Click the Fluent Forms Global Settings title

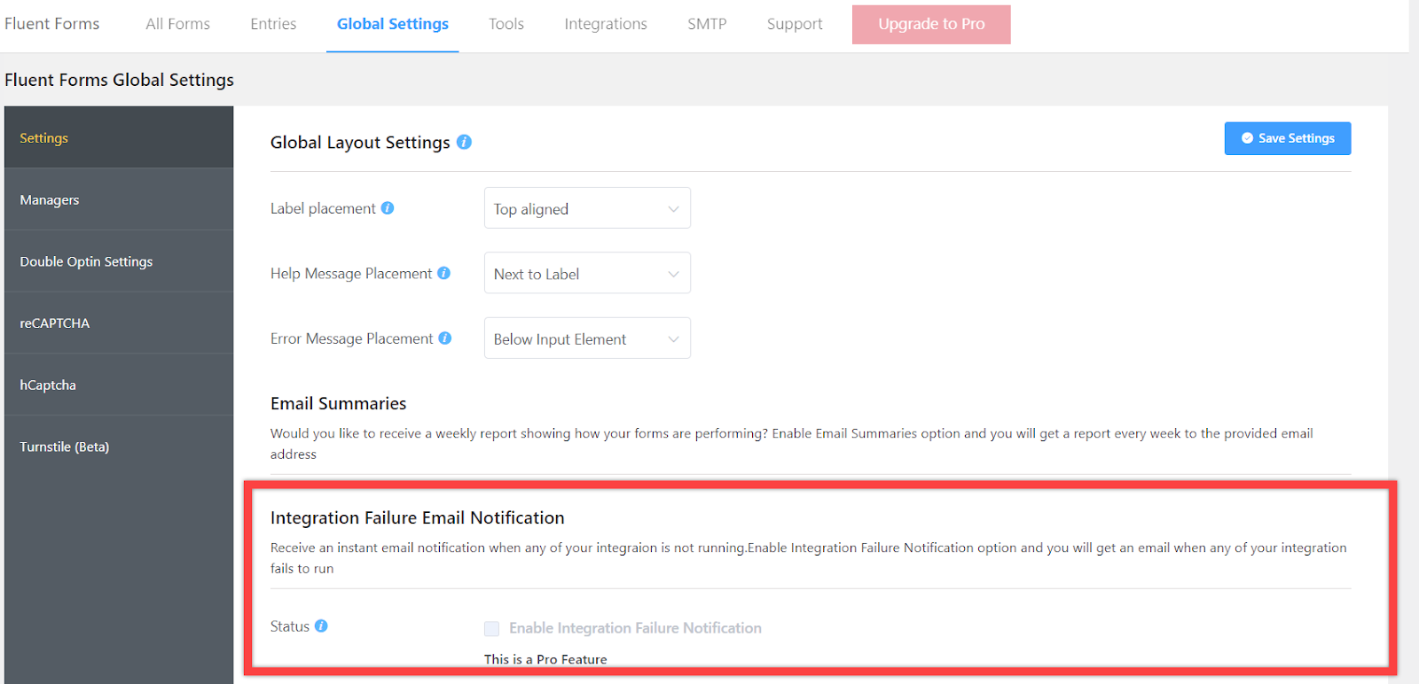click(x=119, y=80)
